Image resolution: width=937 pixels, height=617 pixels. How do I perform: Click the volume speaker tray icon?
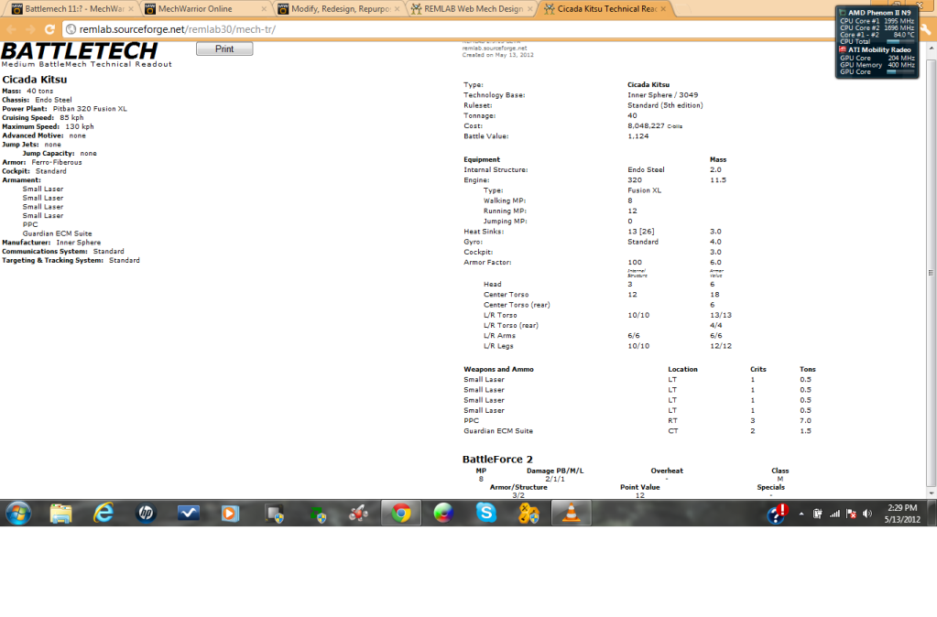(x=867, y=514)
